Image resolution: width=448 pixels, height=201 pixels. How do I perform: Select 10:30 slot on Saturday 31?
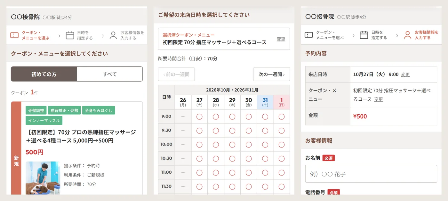click(x=265, y=159)
